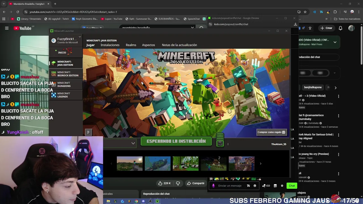The image size is (363, 204).
Task: Open options for "< 3 (Video Oficial)" video
Action: pos(338,96)
